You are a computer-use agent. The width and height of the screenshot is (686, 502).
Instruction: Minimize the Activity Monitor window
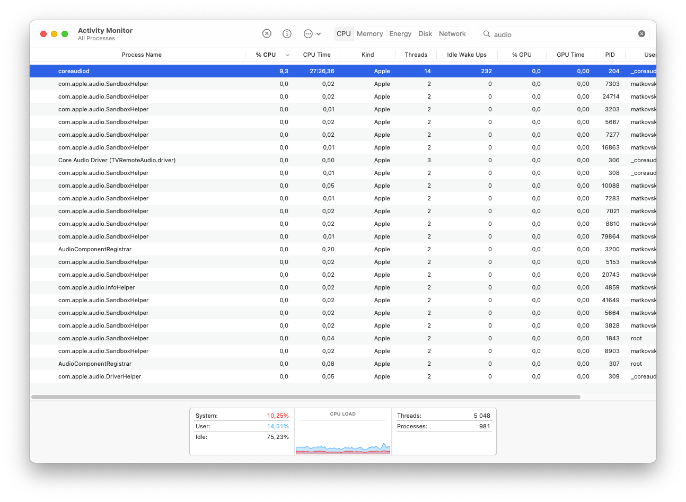54,34
